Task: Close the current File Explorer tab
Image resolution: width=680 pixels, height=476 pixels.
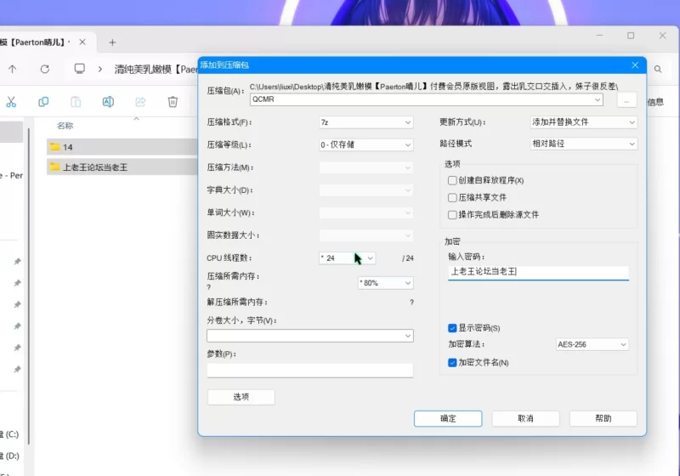Action: pyautogui.click(x=82, y=42)
